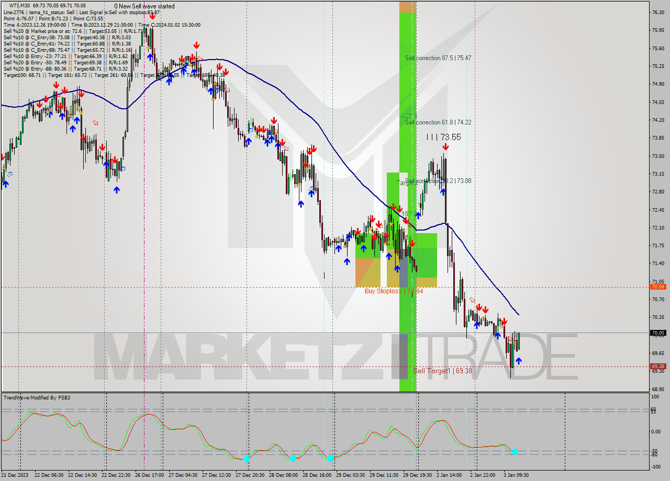Click the red sell arrow above the 73.55 peak
Screen dimensions: 670x481
(x=445, y=147)
